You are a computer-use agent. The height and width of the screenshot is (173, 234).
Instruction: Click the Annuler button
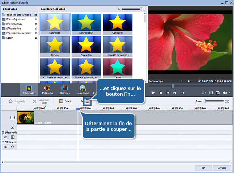pos(222,168)
